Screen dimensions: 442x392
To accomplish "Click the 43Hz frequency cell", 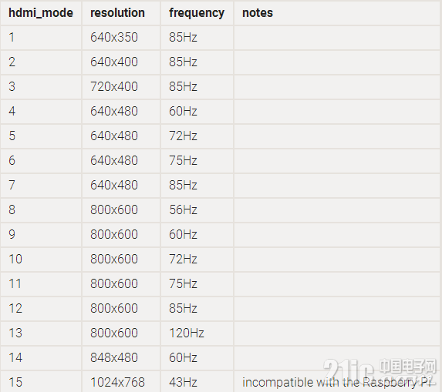I will [x=197, y=382].
